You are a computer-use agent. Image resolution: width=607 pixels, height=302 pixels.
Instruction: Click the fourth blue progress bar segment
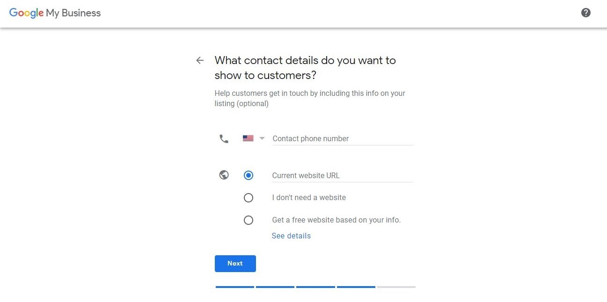(356, 287)
